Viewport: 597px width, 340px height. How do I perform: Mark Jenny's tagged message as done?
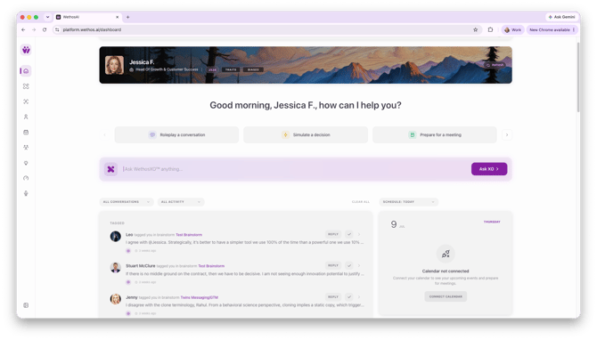[348, 296]
